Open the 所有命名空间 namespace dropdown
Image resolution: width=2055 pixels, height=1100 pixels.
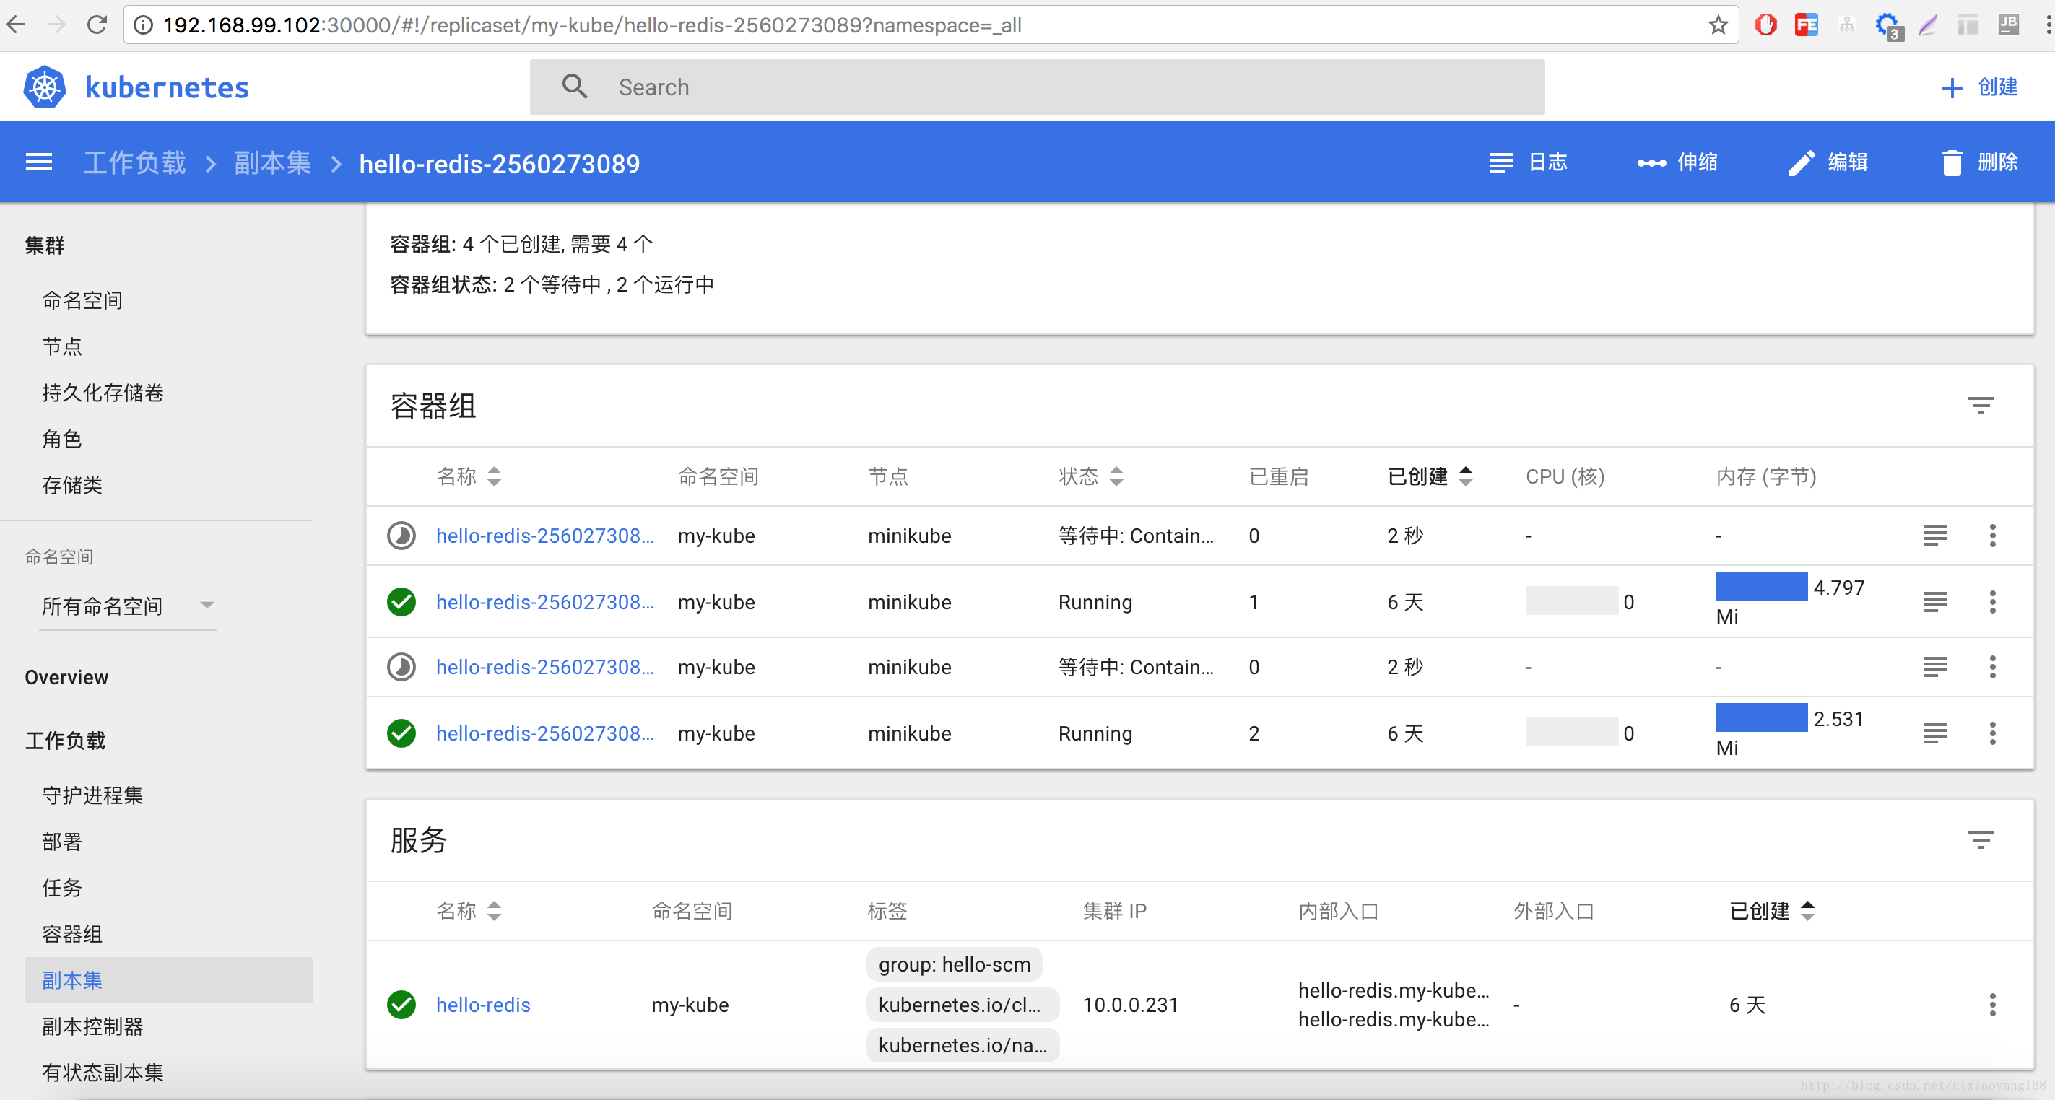tap(126, 606)
